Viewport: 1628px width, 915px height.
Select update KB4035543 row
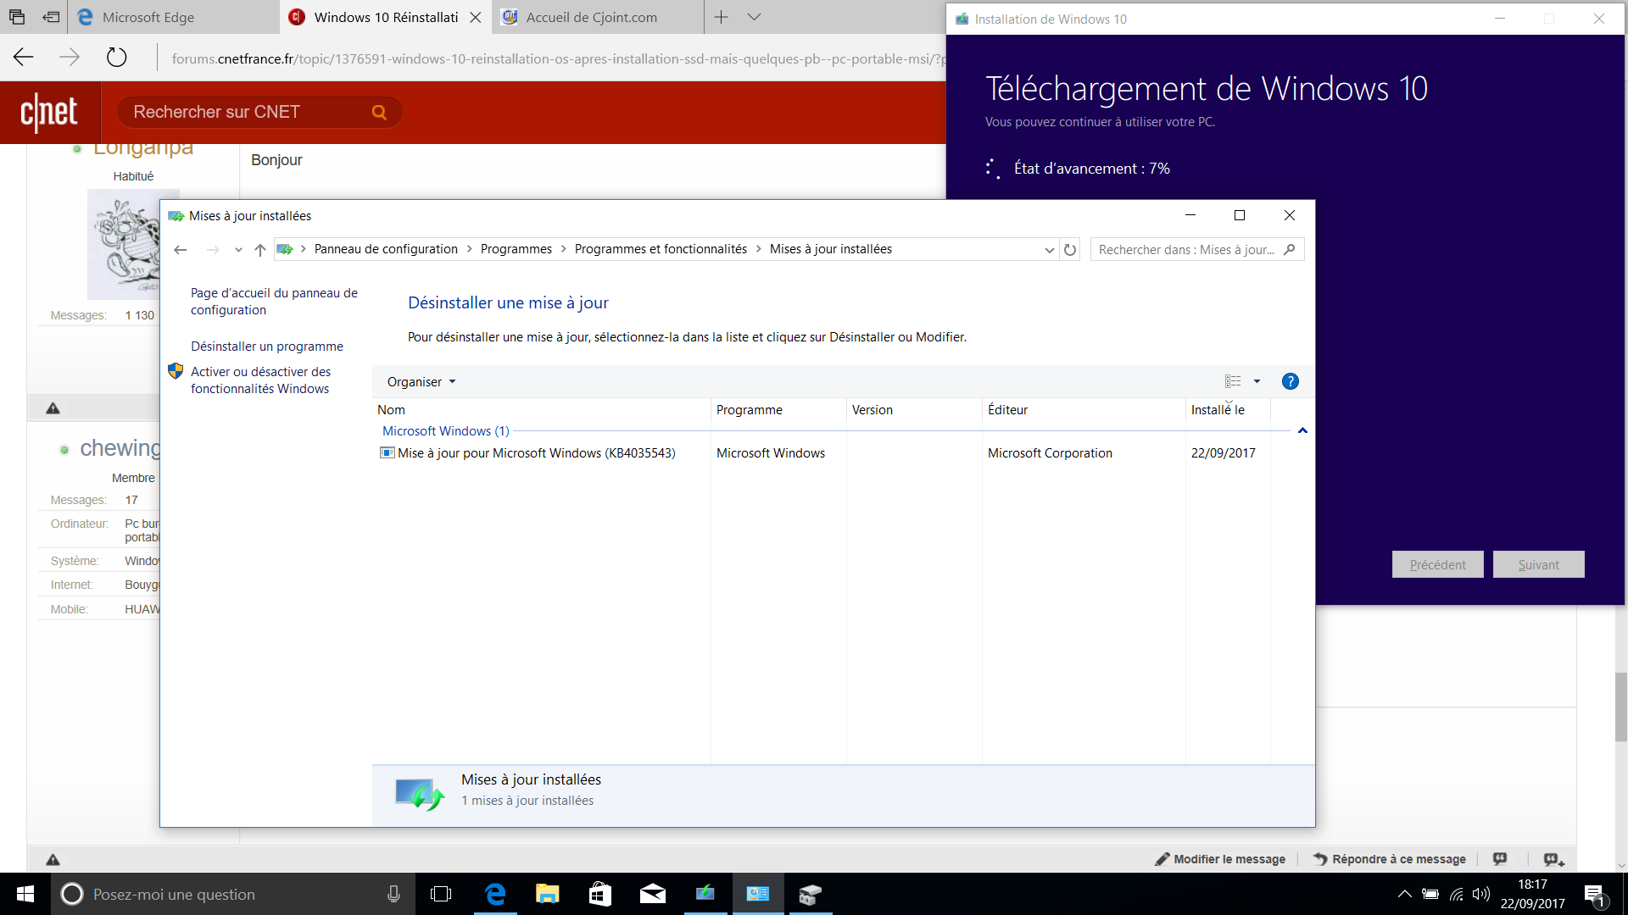(x=822, y=453)
